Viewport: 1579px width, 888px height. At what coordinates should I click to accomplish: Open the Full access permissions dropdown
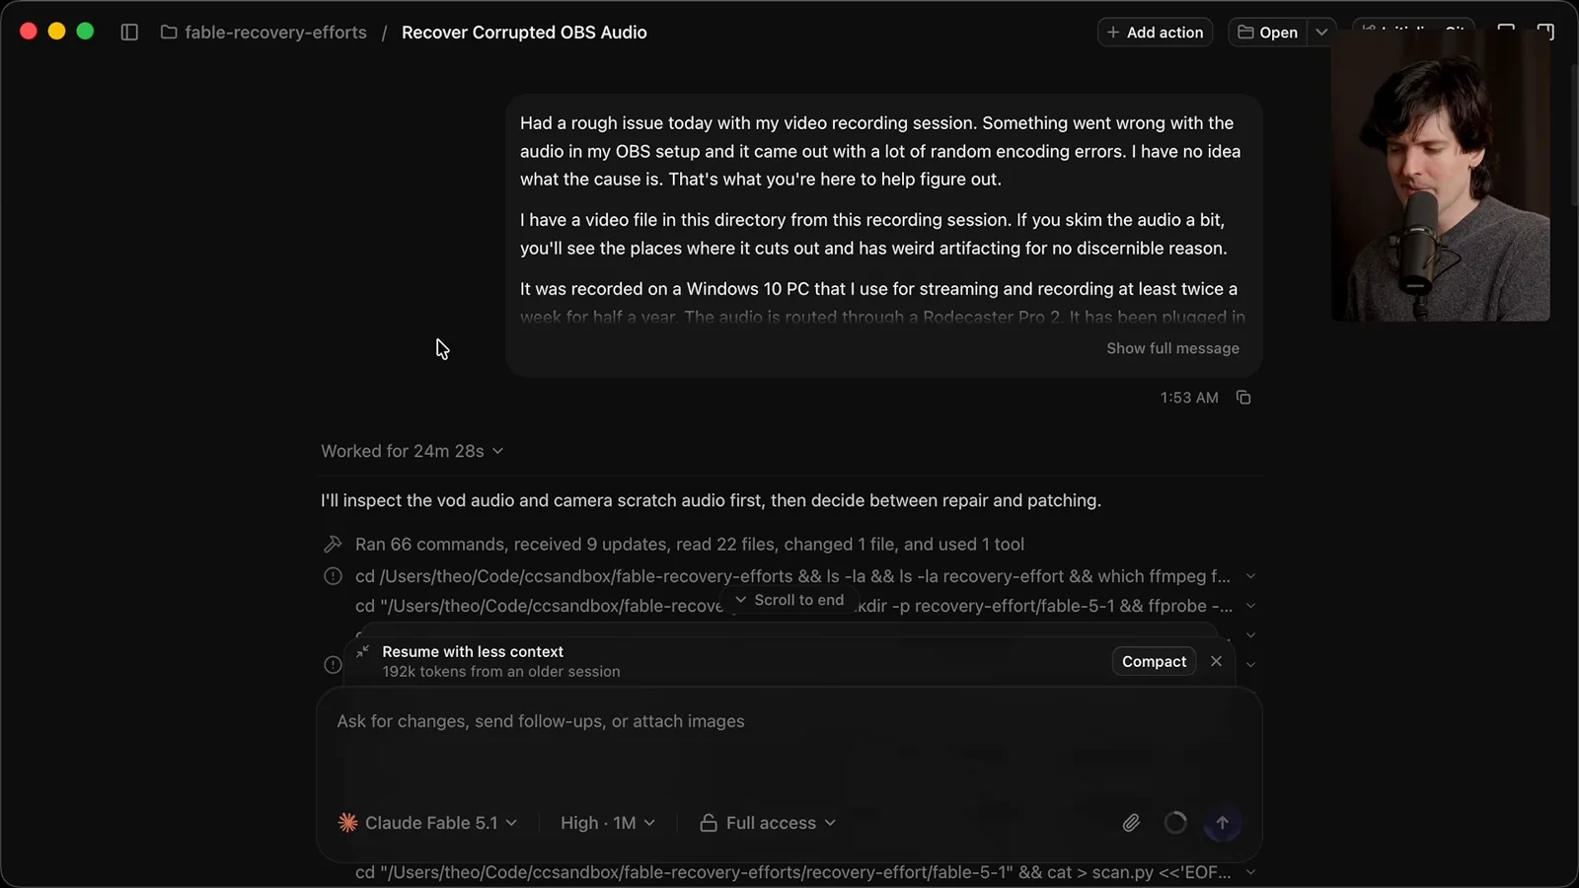[768, 823]
